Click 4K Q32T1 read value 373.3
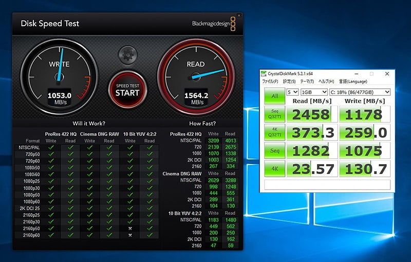Viewport: 411px width, 262px height. coord(312,132)
